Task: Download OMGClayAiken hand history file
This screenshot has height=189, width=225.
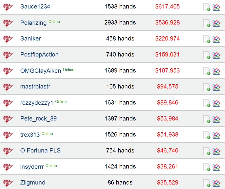Action: point(207,71)
